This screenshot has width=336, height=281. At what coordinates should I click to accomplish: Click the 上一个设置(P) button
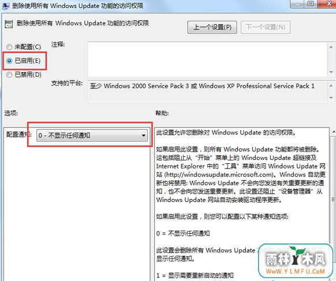coord(212,27)
